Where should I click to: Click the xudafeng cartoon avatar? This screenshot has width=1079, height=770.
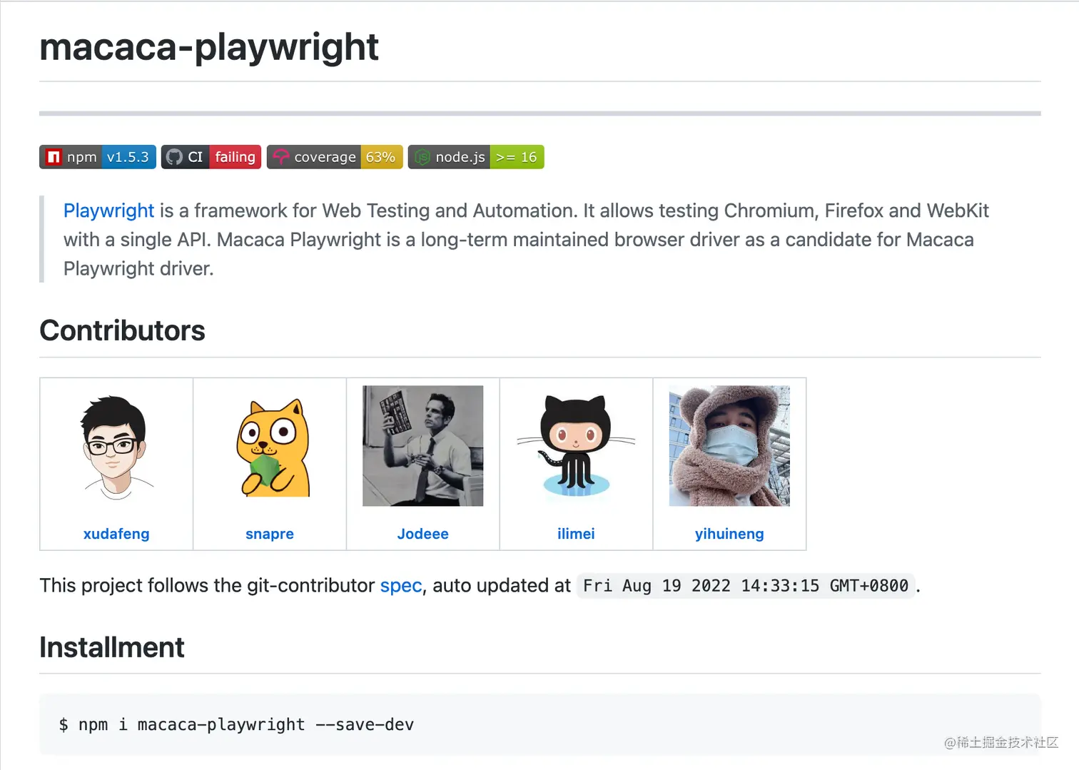pos(116,446)
